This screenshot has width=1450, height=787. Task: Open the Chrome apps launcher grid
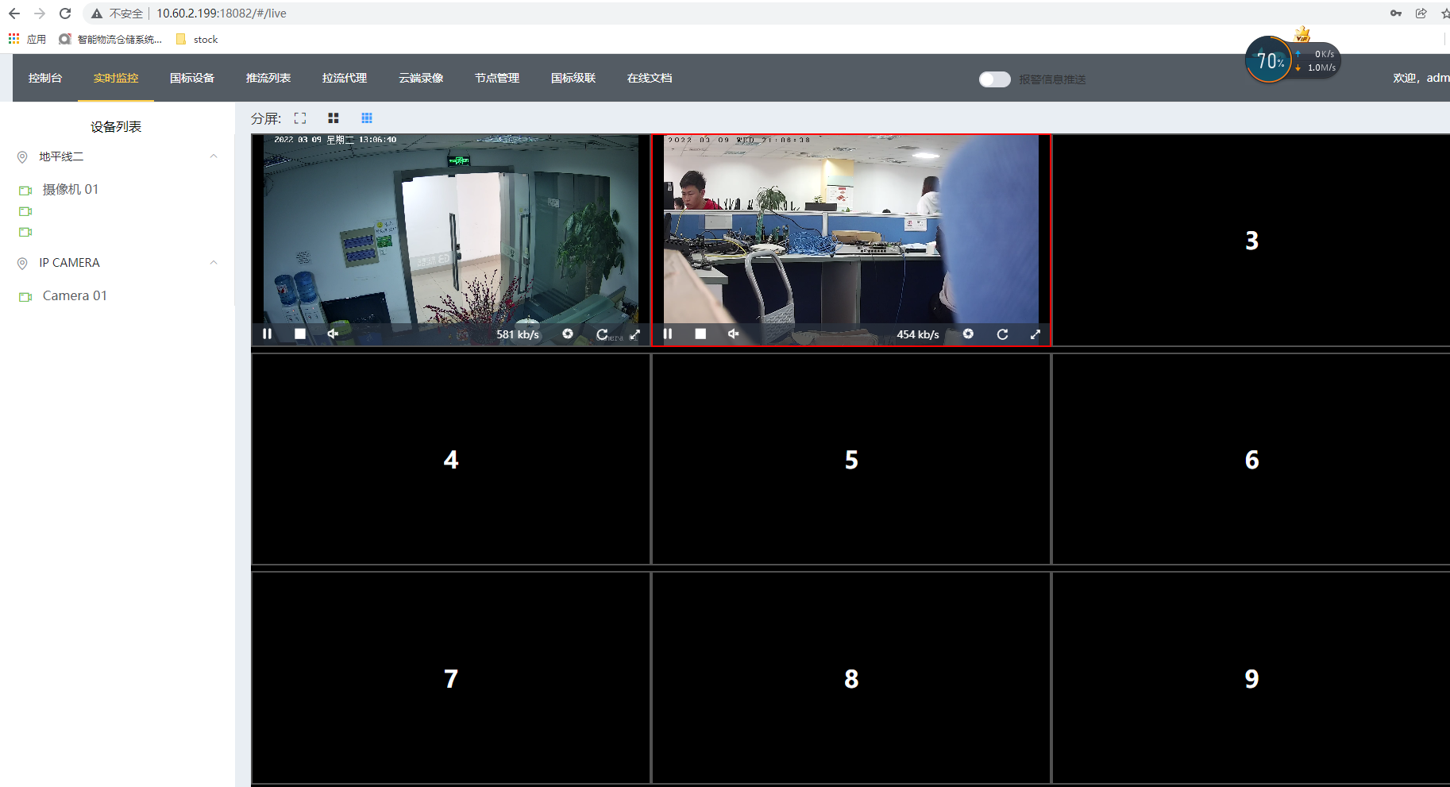[x=13, y=38]
